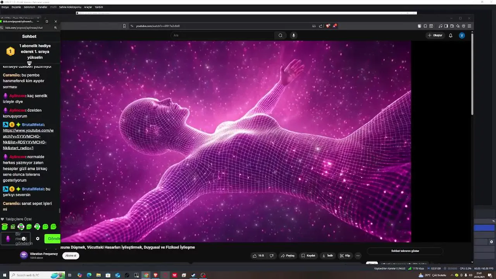Open BrutalMetal's YouTube link in chat

[28, 139]
